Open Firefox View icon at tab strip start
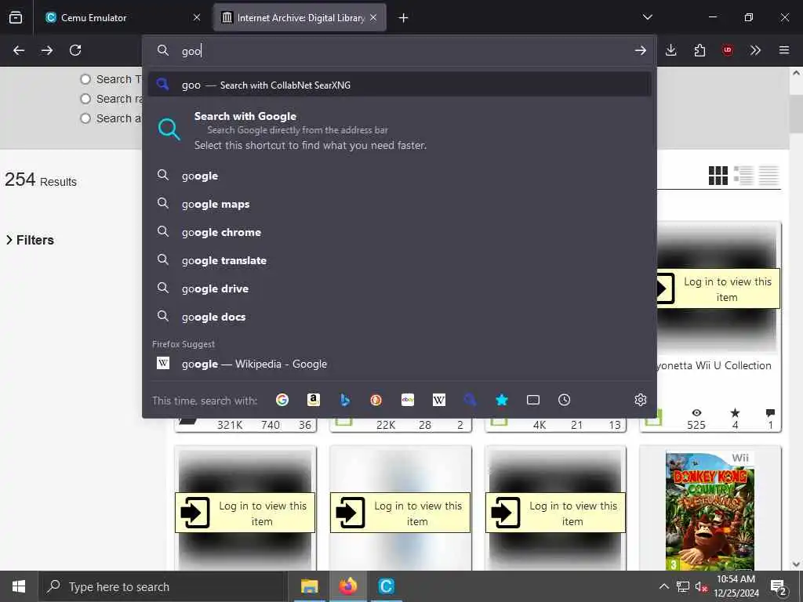Viewport: 803px width, 602px height. click(x=16, y=17)
